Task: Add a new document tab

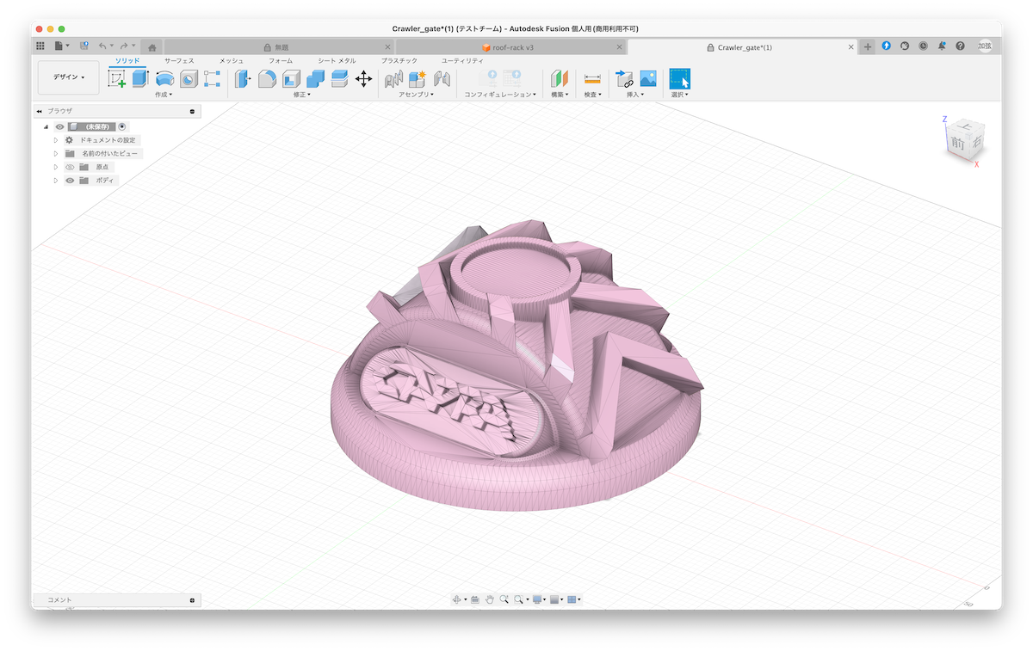Action: tap(868, 46)
